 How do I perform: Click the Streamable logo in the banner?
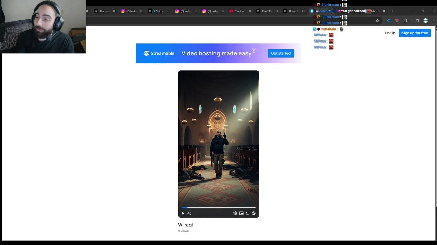pyautogui.click(x=159, y=53)
